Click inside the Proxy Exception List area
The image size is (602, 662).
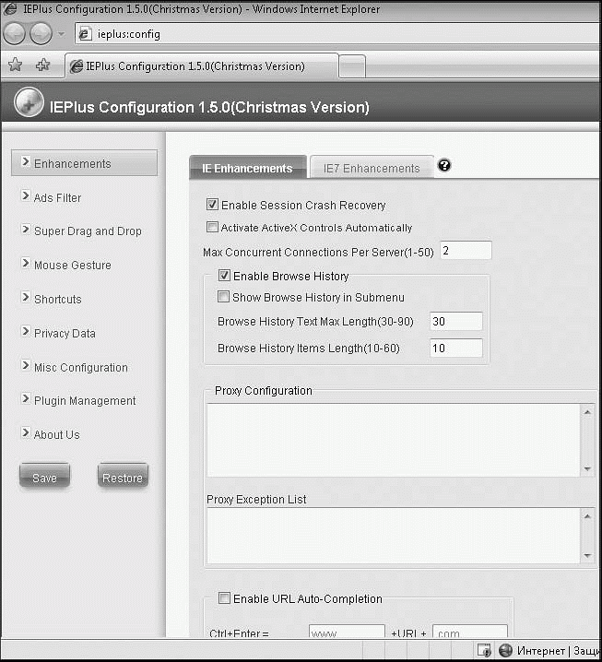point(394,536)
